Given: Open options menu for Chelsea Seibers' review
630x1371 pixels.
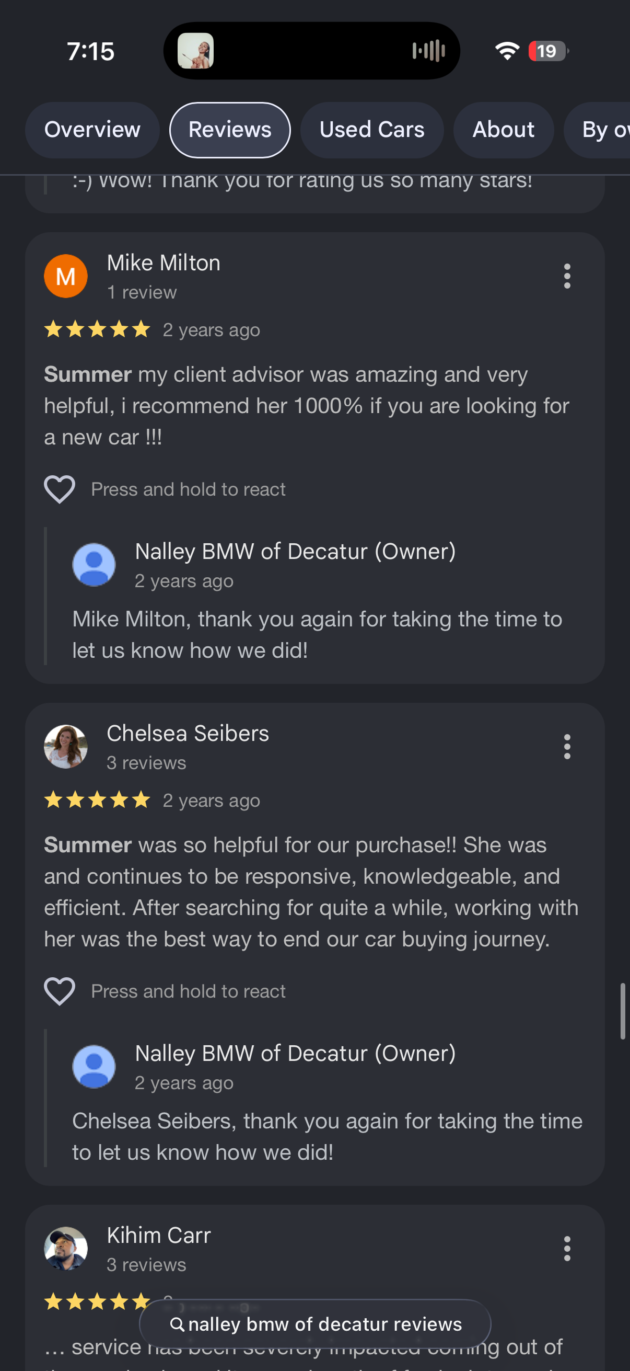Looking at the screenshot, I should coord(567,746).
